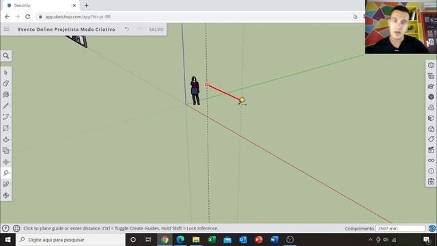Select the Move tool
This screenshot has height=246, width=437.
tap(6, 162)
